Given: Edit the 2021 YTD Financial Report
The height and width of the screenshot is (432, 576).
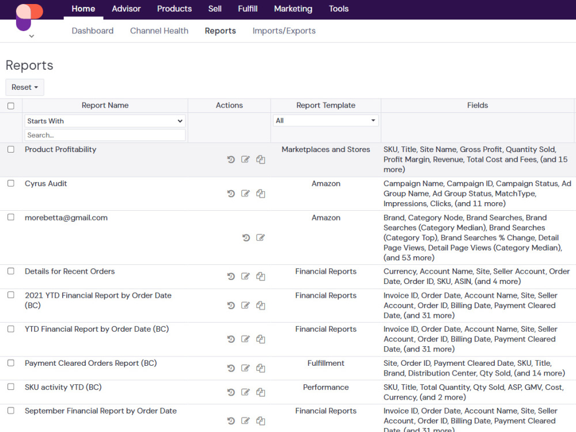Looking at the screenshot, I should [245, 305].
